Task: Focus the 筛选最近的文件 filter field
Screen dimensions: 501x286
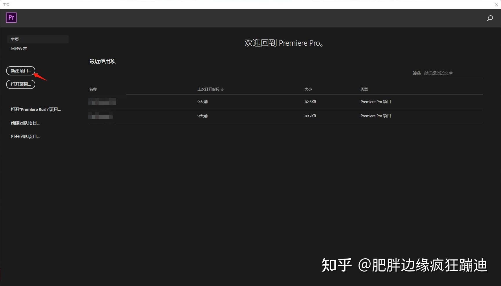Action: pos(453,73)
